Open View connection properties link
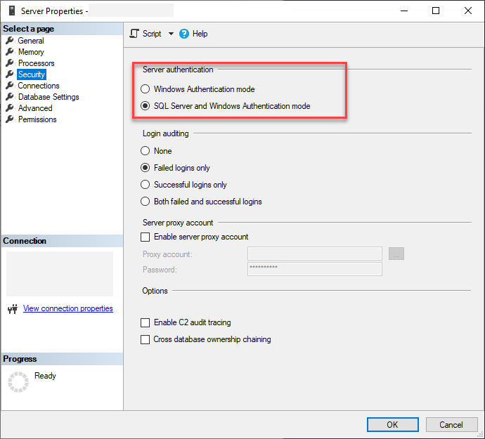 pyautogui.click(x=67, y=308)
